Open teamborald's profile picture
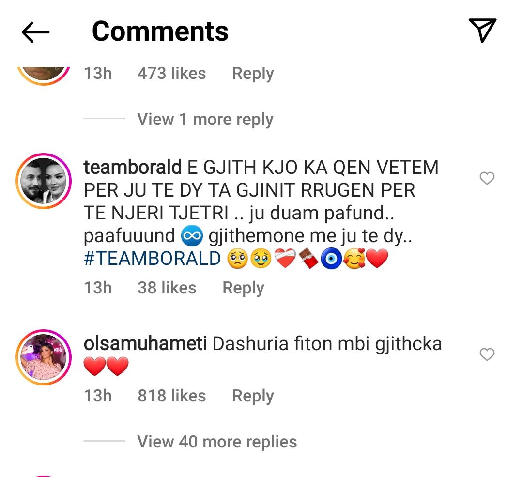 tap(44, 181)
